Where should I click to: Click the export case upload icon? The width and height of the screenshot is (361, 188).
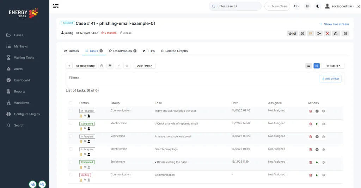tap(336, 34)
